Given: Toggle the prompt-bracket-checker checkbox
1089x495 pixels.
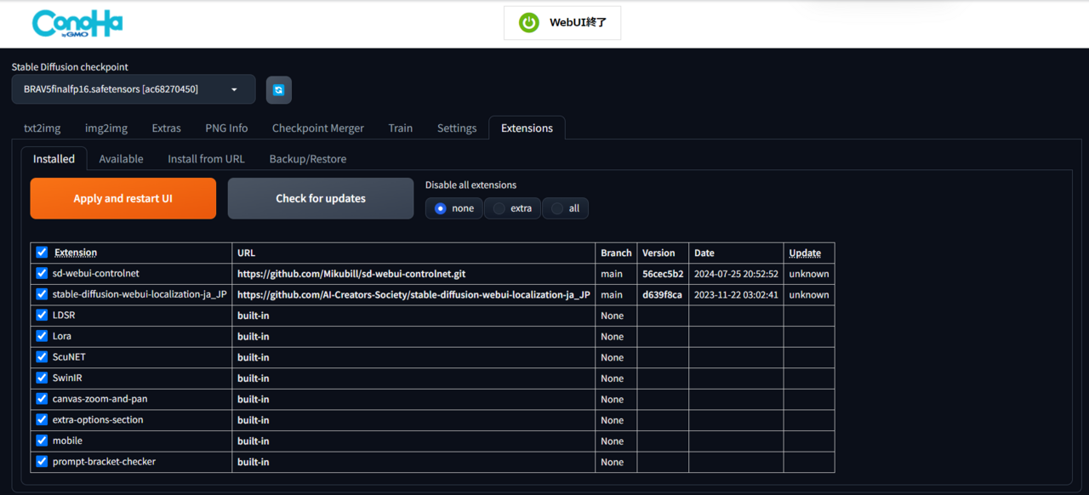Looking at the screenshot, I should (x=42, y=462).
